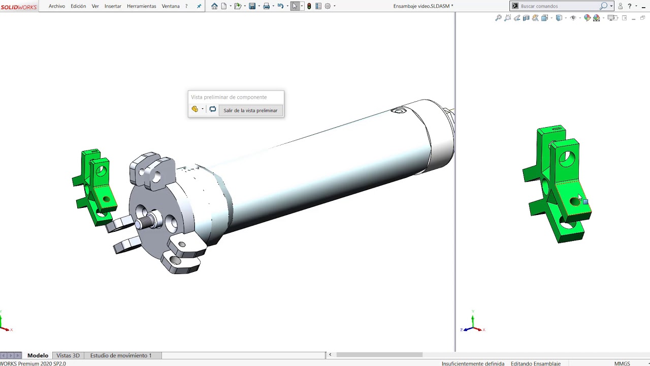Image resolution: width=650 pixels, height=366 pixels.
Task: Click the Apply Scene icon
Action: tap(596, 18)
